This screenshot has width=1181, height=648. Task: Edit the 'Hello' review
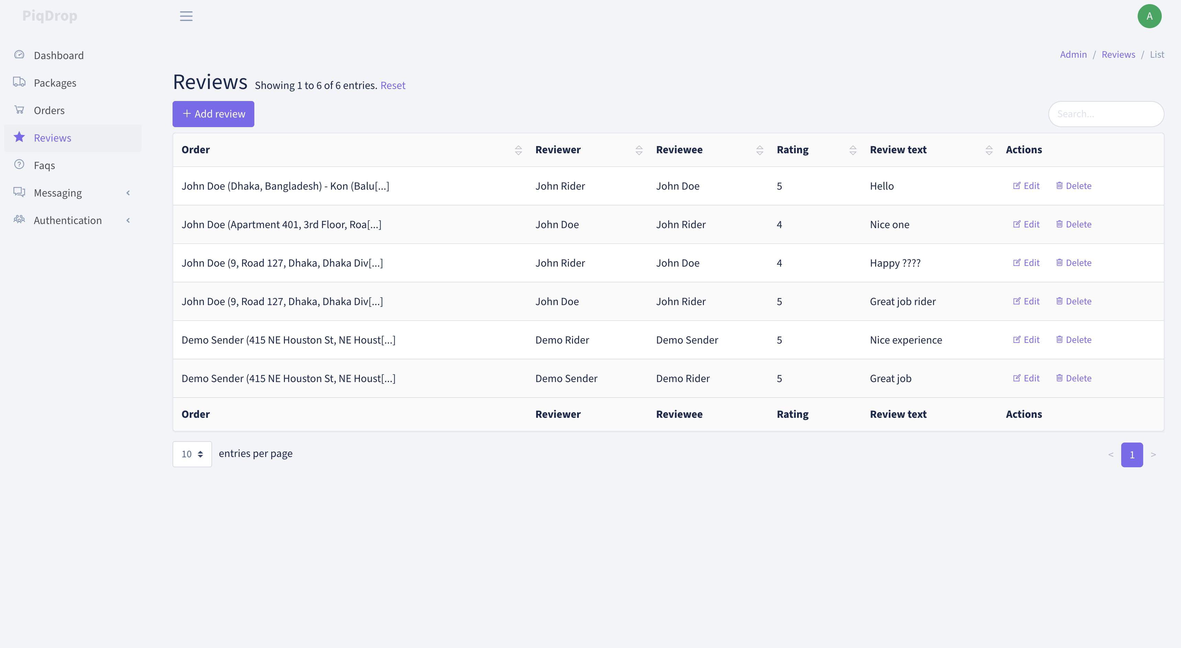click(x=1026, y=186)
